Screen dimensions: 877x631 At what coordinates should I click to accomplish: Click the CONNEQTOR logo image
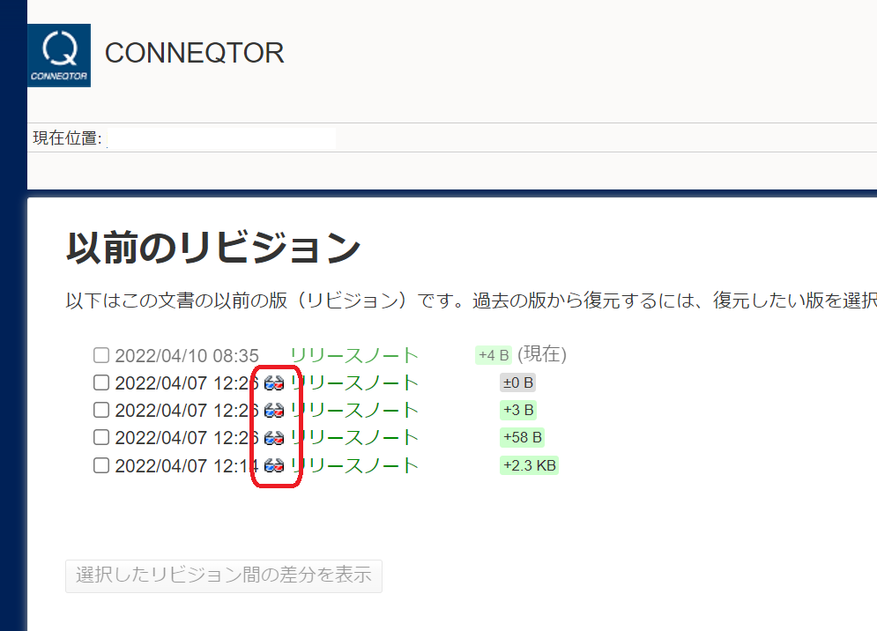click(x=59, y=55)
